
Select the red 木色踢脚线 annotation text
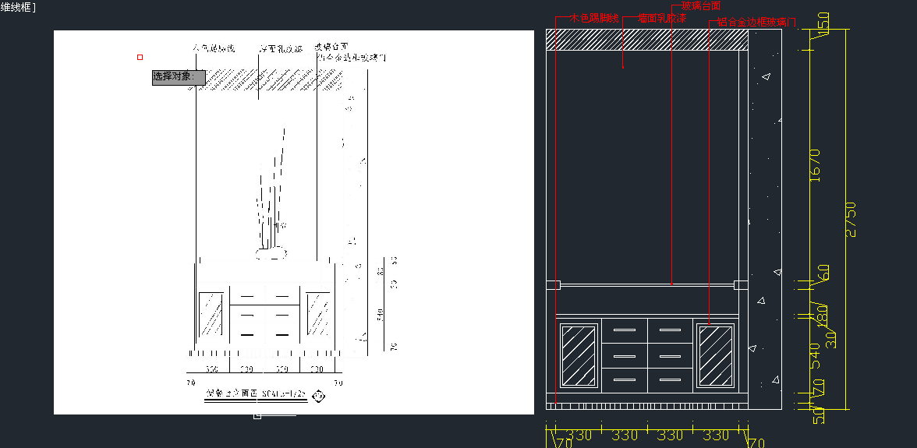[x=594, y=18]
